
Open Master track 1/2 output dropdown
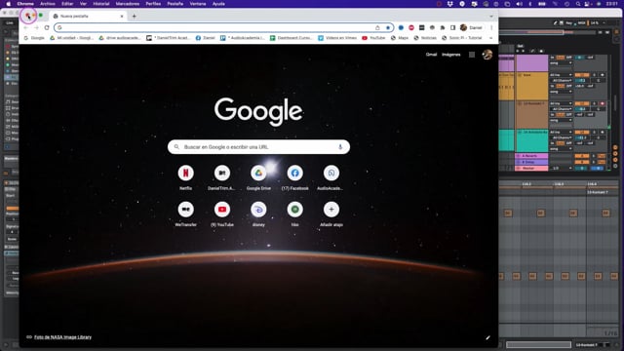click(x=561, y=168)
